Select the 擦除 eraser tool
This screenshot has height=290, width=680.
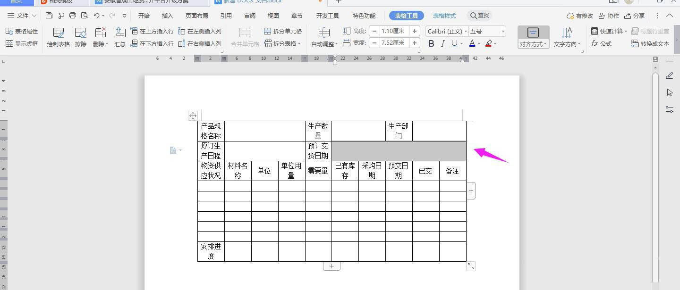(x=81, y=38)
